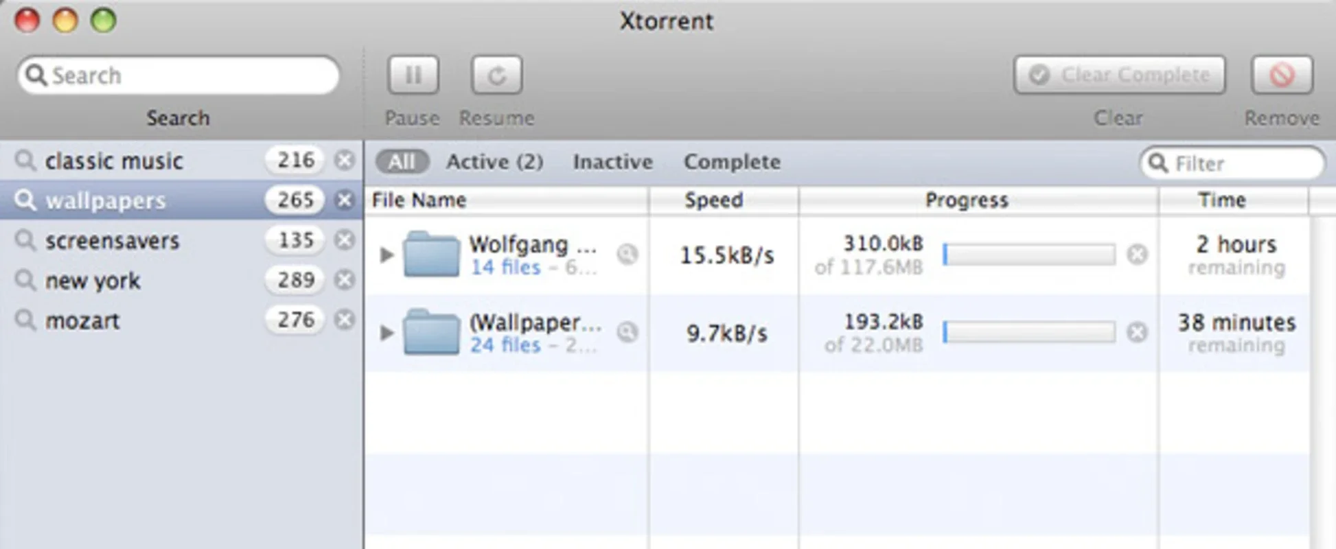Switch to Complete tab
This screenshot has height=549, width=1336.
[x=732, y=162]
